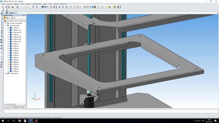Switch to the Сборка document tab
The width and height of the screenshot is (219, 123).
click(x=11, y=13)
